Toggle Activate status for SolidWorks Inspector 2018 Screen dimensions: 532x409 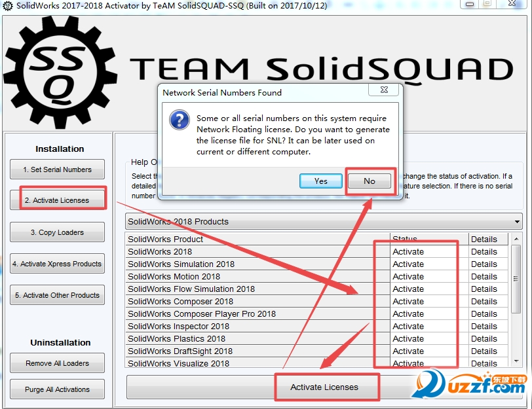(x=429, y=327)
